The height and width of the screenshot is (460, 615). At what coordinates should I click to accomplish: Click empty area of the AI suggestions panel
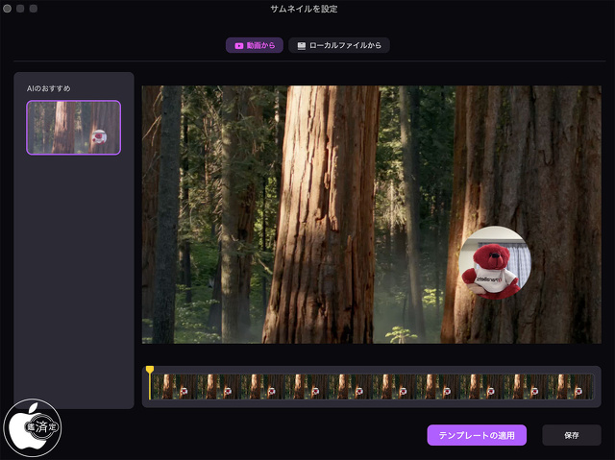coord(74,288)
